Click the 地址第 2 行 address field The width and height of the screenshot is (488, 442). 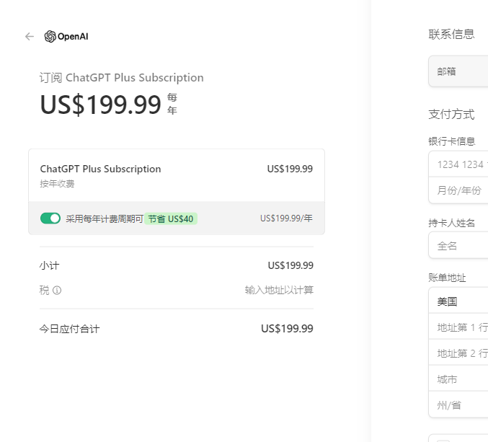click(x=458, y=353)
